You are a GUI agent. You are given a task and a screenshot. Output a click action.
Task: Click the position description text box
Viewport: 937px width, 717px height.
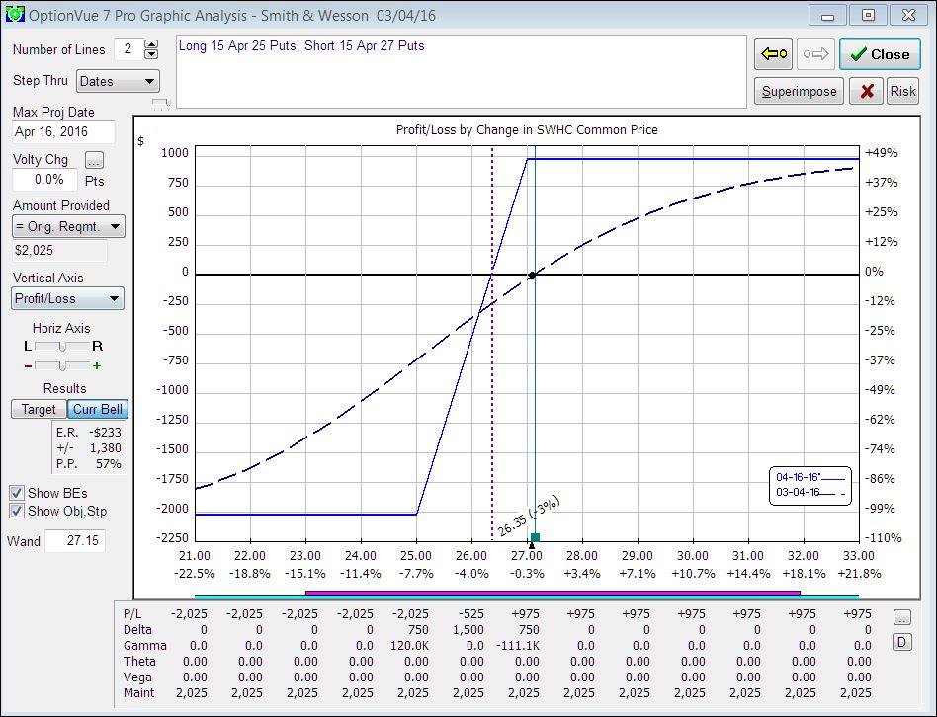tap(462, 72)
